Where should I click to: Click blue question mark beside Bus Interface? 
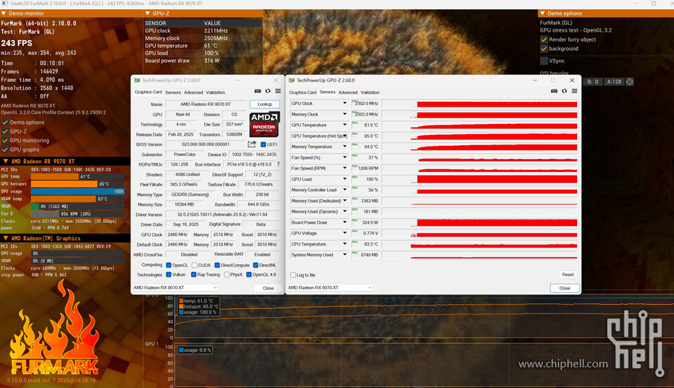coord(278,164)
